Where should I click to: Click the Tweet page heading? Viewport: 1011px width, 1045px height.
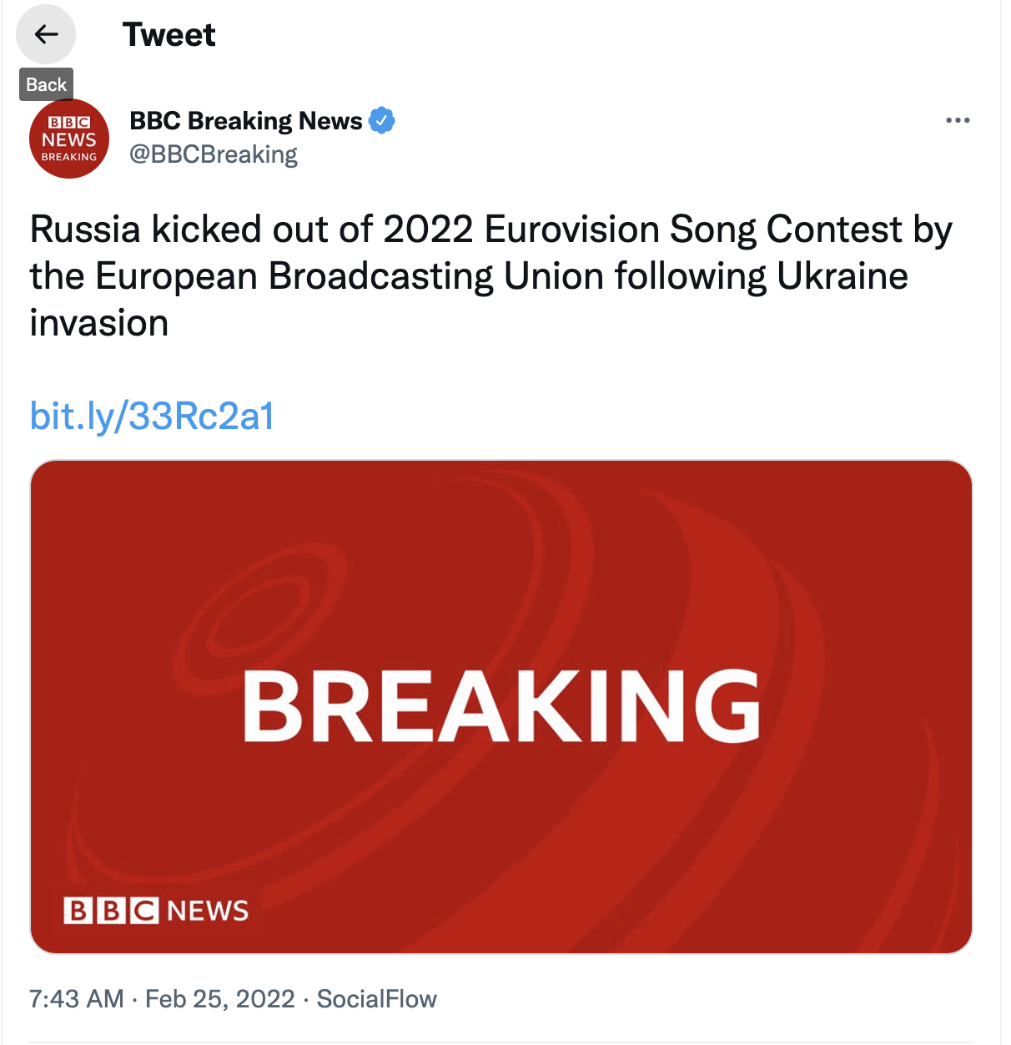[x=169, y=35]
